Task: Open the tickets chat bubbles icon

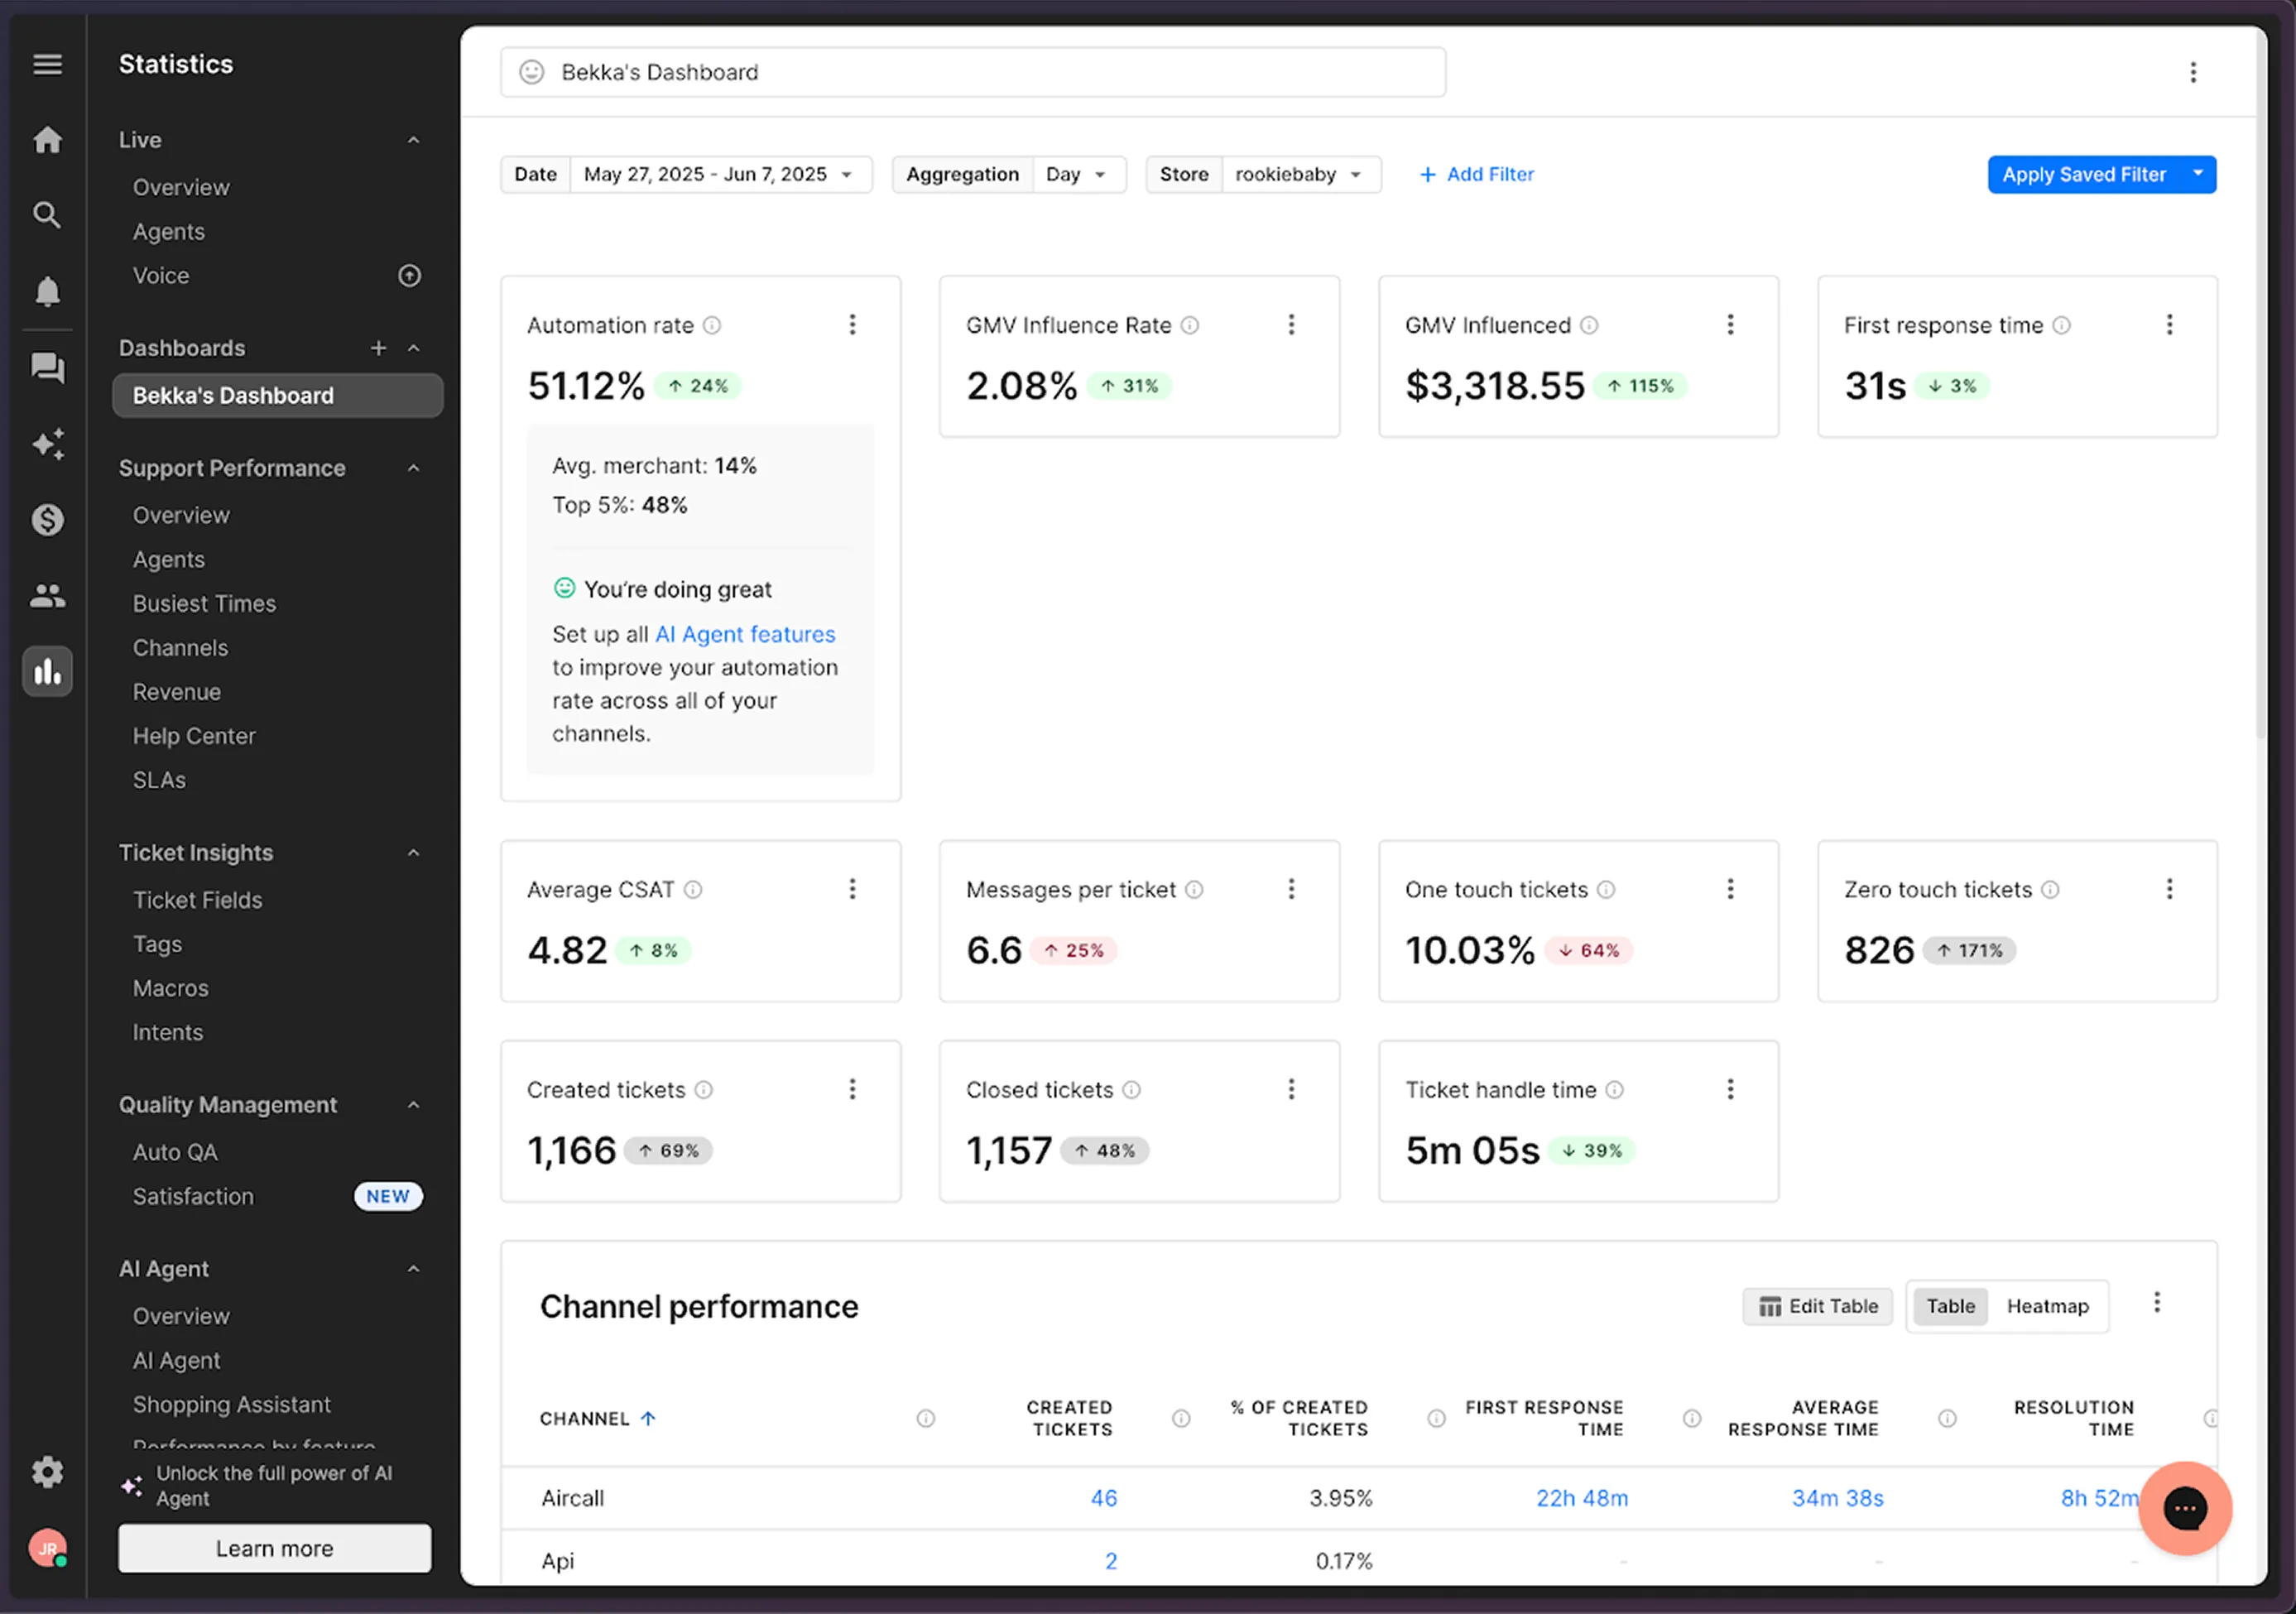Action: pos(47,368)
